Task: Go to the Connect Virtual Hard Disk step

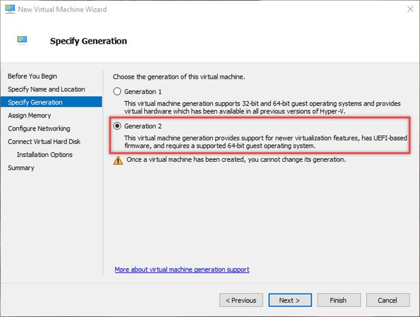Action: pyautogui.click(x=44, y=142)
